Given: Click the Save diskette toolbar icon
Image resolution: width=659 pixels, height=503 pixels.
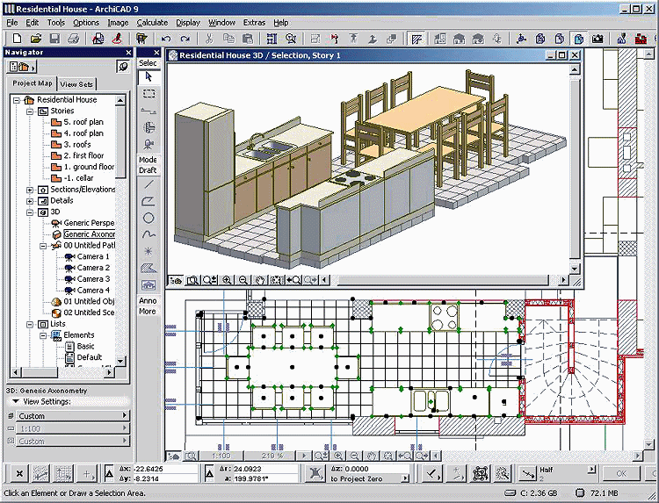Looking at the screenshot, I should pyautogui.click(x=54, y=39).
